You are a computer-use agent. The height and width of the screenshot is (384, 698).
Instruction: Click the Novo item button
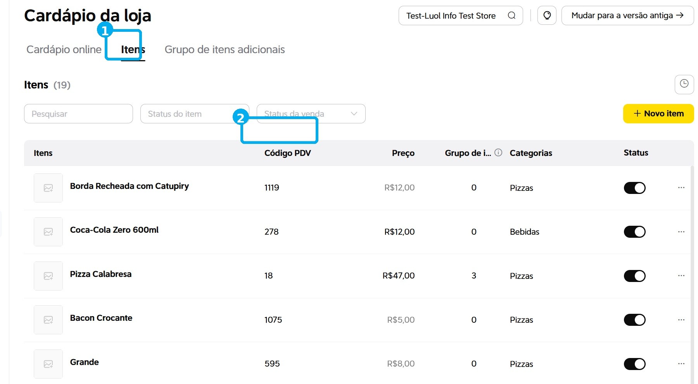click(x=658, y=114)
